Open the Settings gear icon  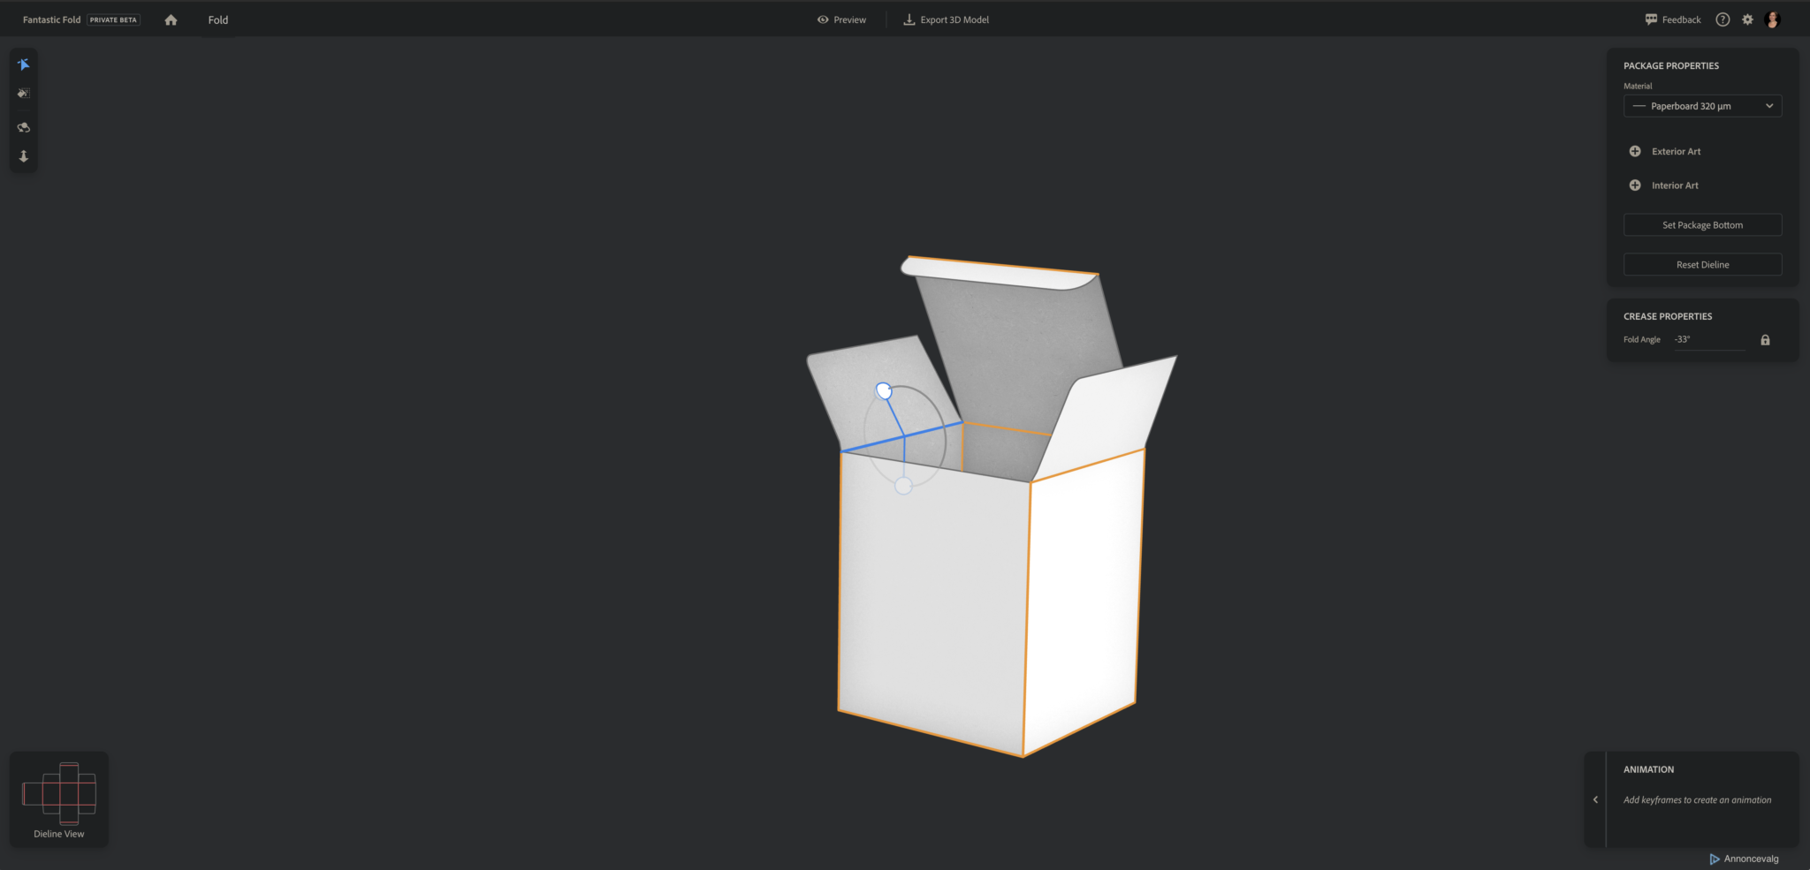coord(1747,19)
